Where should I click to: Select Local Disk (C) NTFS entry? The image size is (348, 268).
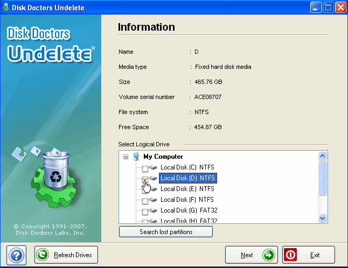pos(187,167)
